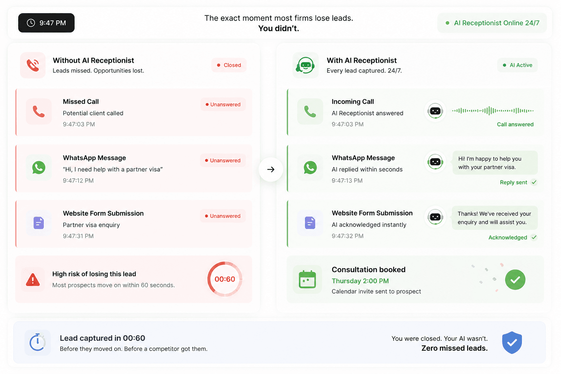Viewport: 561px width, 374px height.
Task: Click the With AI Receptionist heading
Action: point(362,60)
